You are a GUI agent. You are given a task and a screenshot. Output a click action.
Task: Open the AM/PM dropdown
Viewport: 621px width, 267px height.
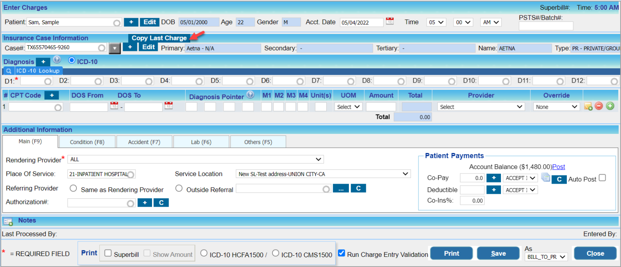point(491,22)
